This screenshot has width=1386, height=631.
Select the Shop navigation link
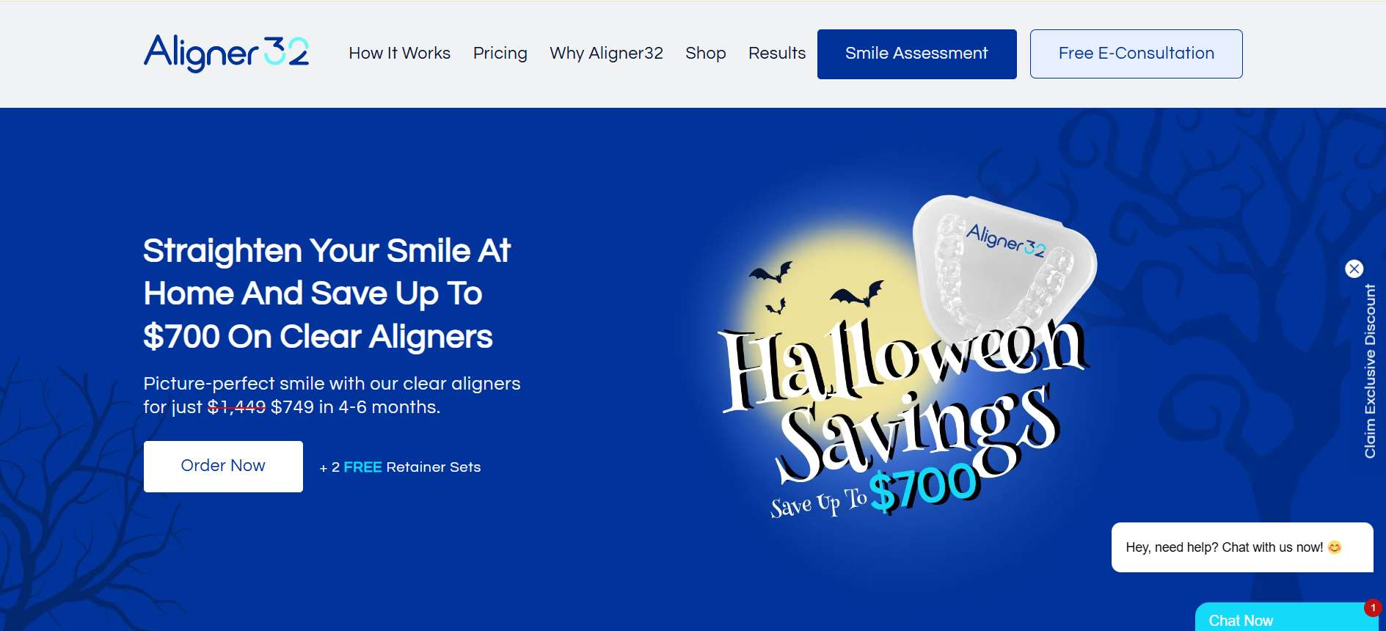[705, 54]
